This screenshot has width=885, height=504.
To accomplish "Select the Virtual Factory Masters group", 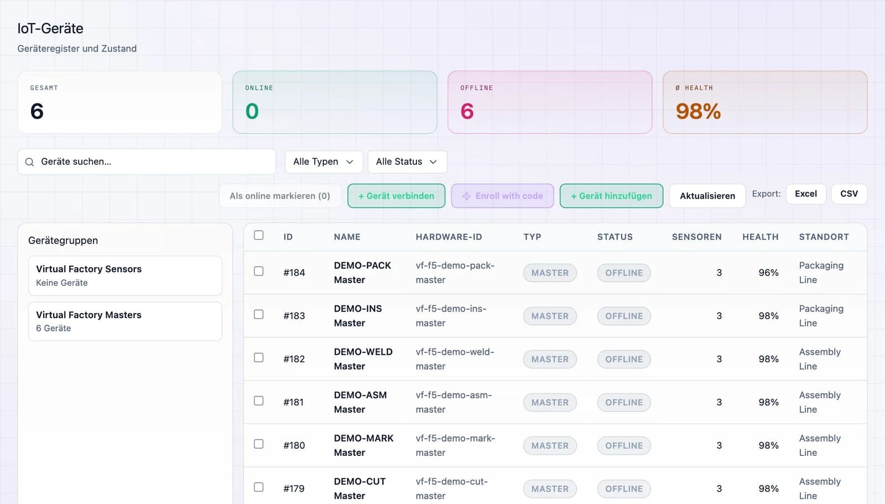I will click(125, 321).
